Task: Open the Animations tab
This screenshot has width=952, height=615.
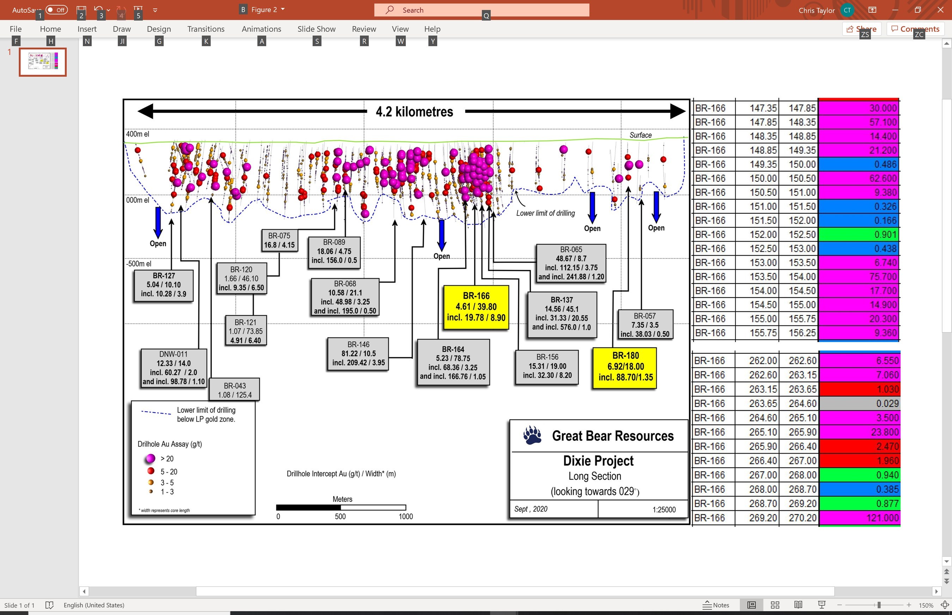Action: 261,29
